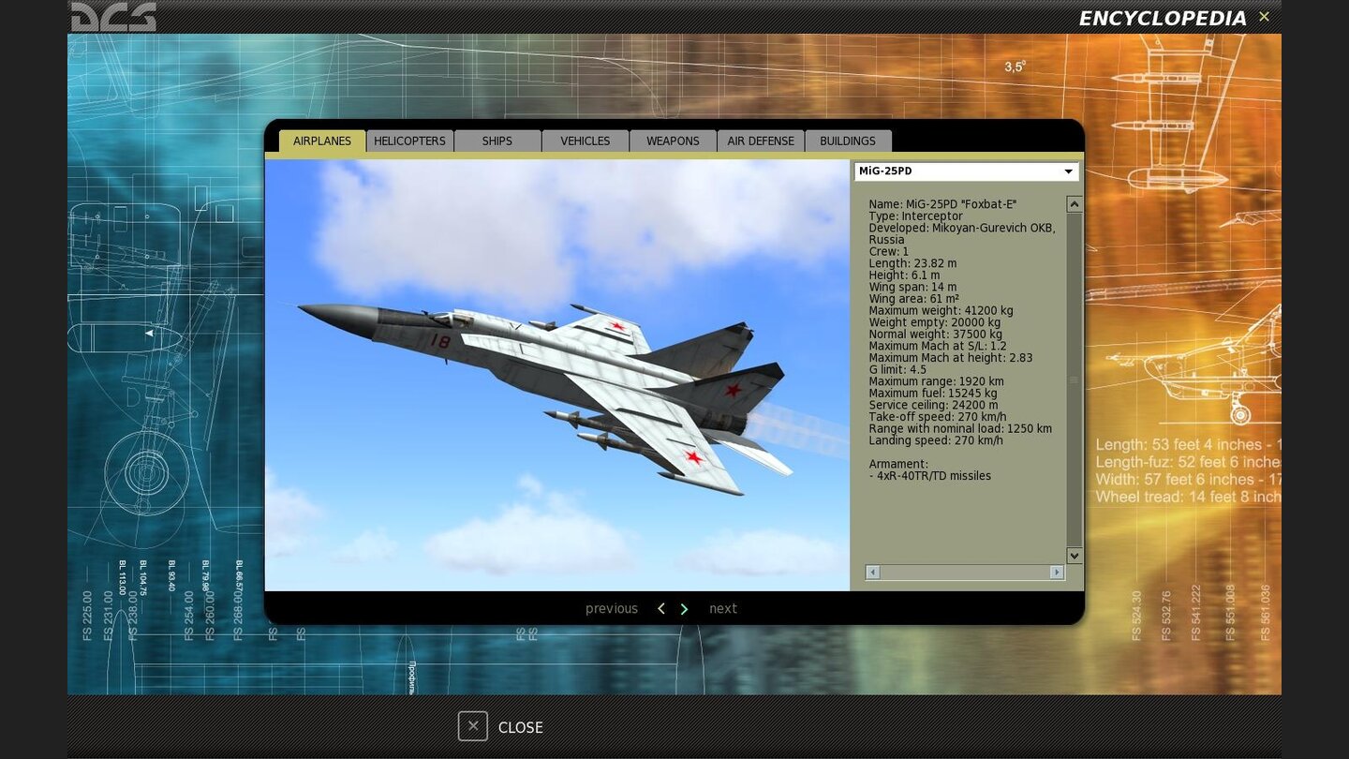Click the 'Maximum Mach at S/L: 1.2' line

point(937,346)
